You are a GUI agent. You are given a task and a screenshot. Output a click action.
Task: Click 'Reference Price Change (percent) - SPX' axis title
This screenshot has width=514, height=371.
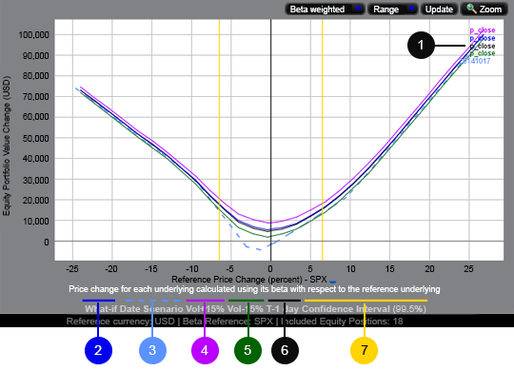click(249, 280)
